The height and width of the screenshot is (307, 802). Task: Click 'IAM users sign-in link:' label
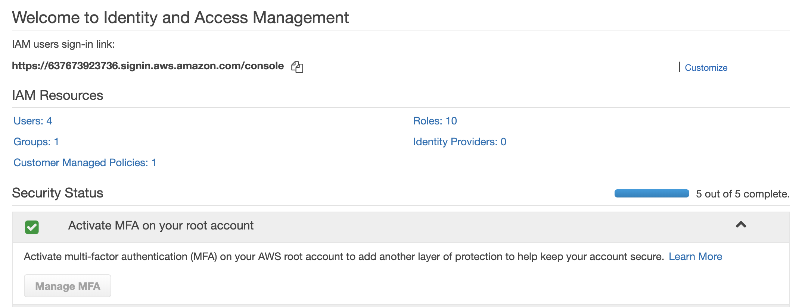[x=63, y=44]
